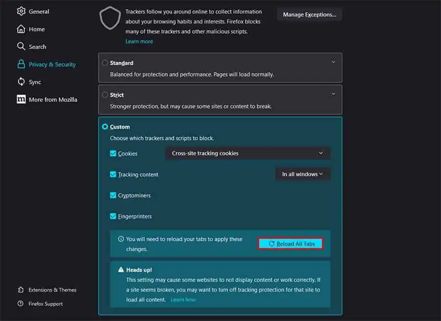Open the Cross-site tracking cookies dropdown
The height and width of the screenshot is (321, 441).
tap(248, 153)
